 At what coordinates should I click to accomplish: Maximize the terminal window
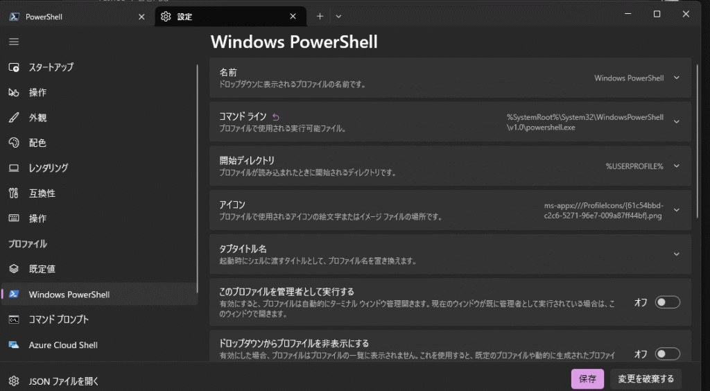pyautogui.click(x=657, y=14)
